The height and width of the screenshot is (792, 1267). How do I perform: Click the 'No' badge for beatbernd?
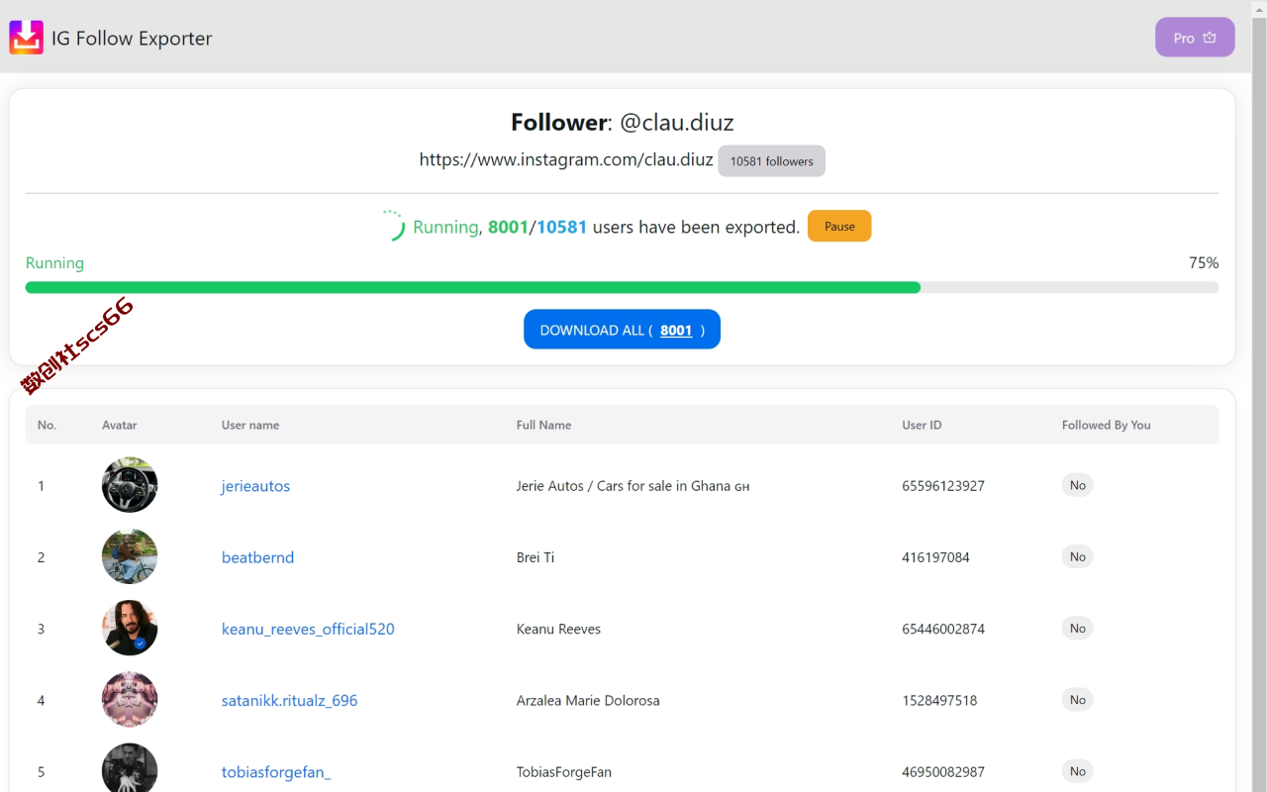[1077, 556]
